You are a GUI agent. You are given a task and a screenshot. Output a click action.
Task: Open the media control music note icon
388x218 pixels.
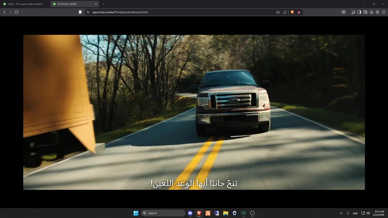[353, 12]
